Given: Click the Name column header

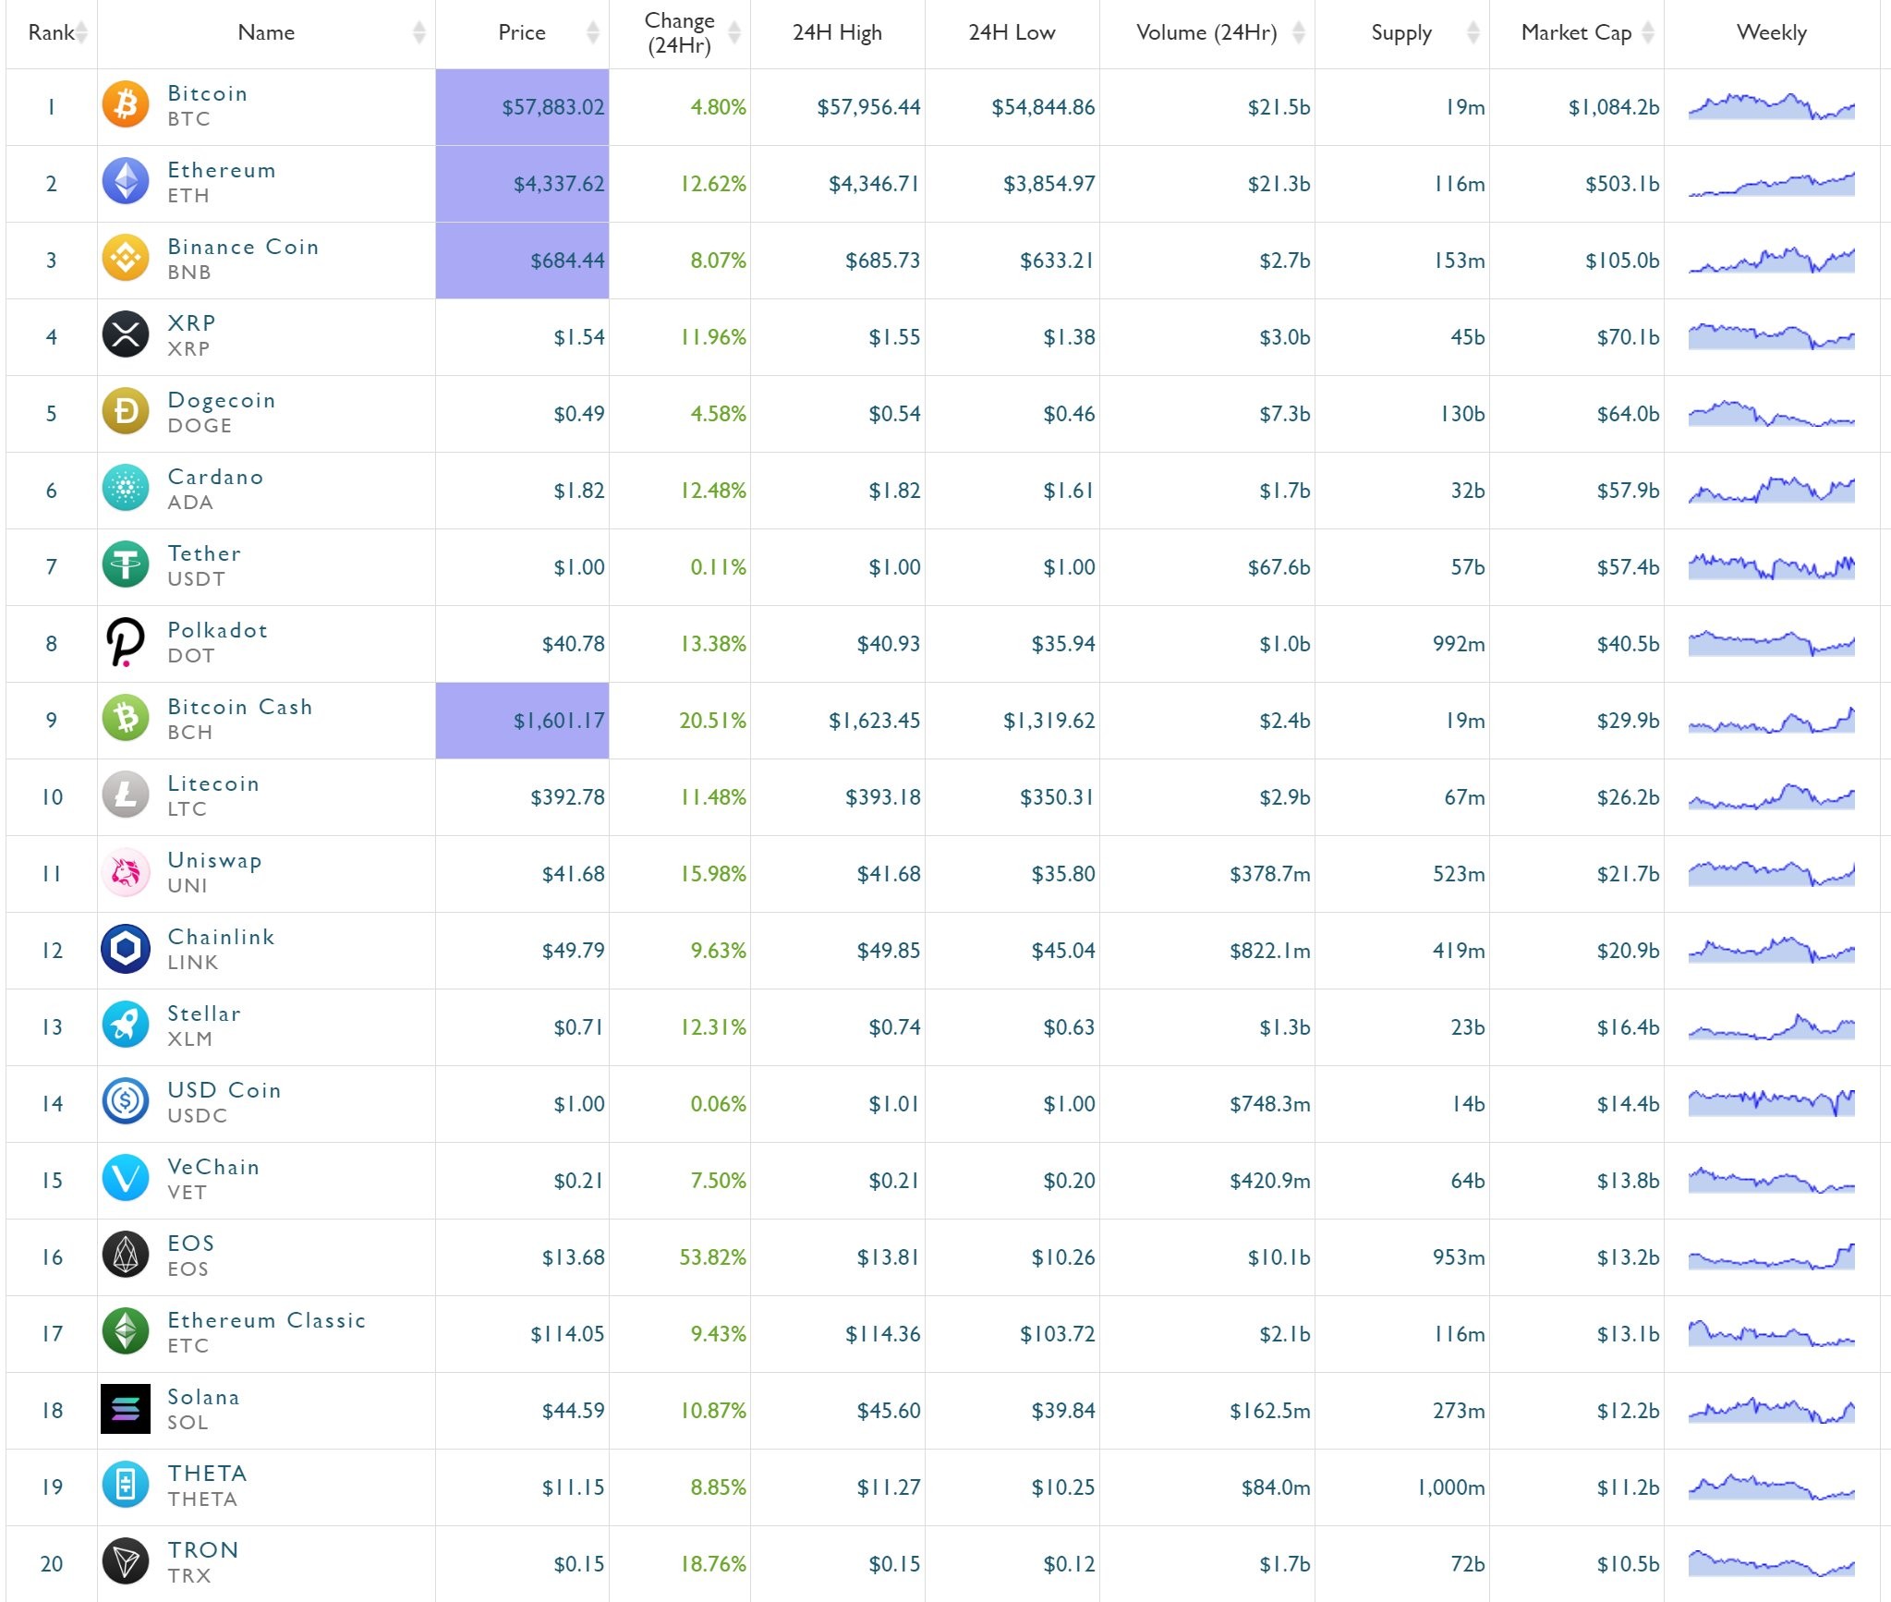Looking at the screenshot, I should click(x=266, y=32).
